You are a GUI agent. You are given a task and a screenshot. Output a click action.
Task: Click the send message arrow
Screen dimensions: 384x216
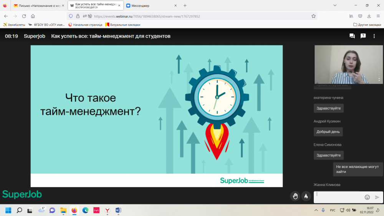pyautogui.click(x=377, y=197)
